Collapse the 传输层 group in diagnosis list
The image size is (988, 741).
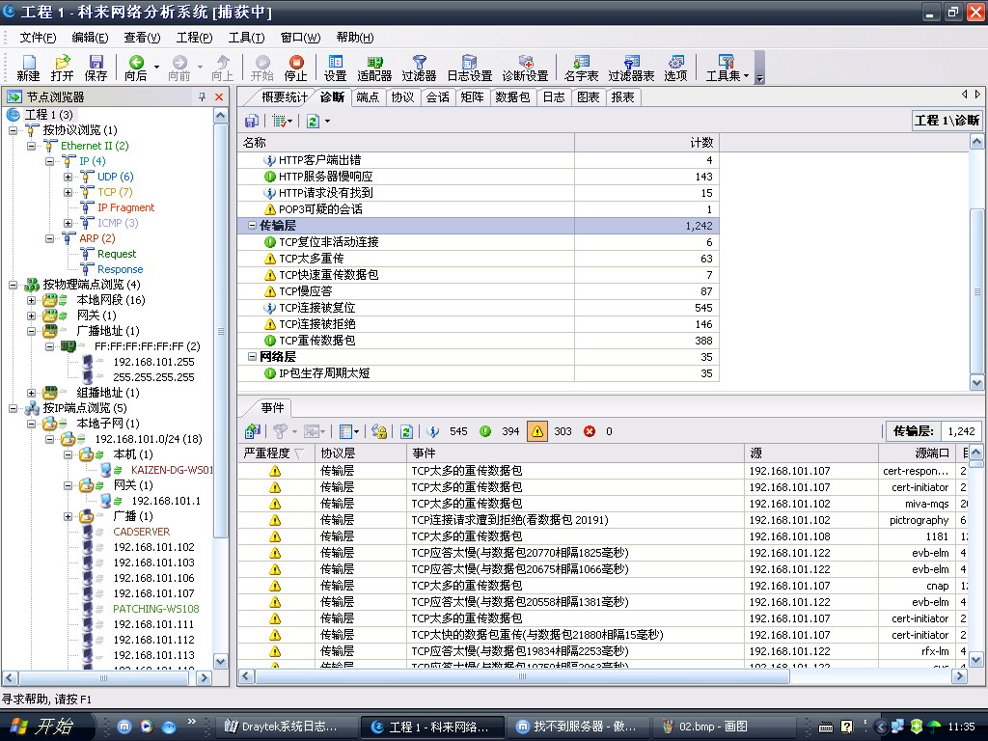(252, 225)
